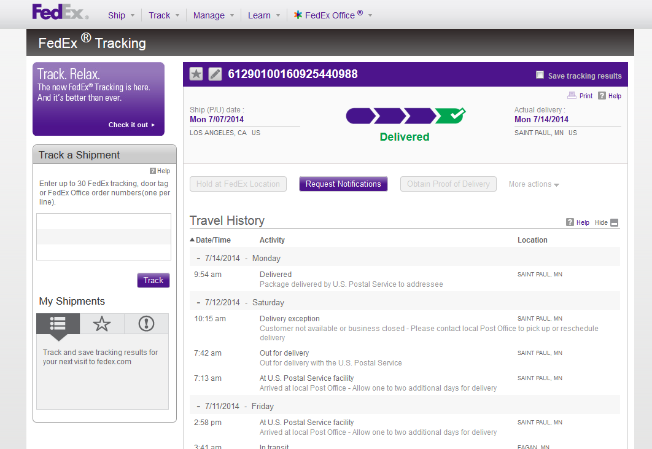The image size is (652, 449).
Task: Click the help question icon beside Print
Action: click(x=602, y=96)
